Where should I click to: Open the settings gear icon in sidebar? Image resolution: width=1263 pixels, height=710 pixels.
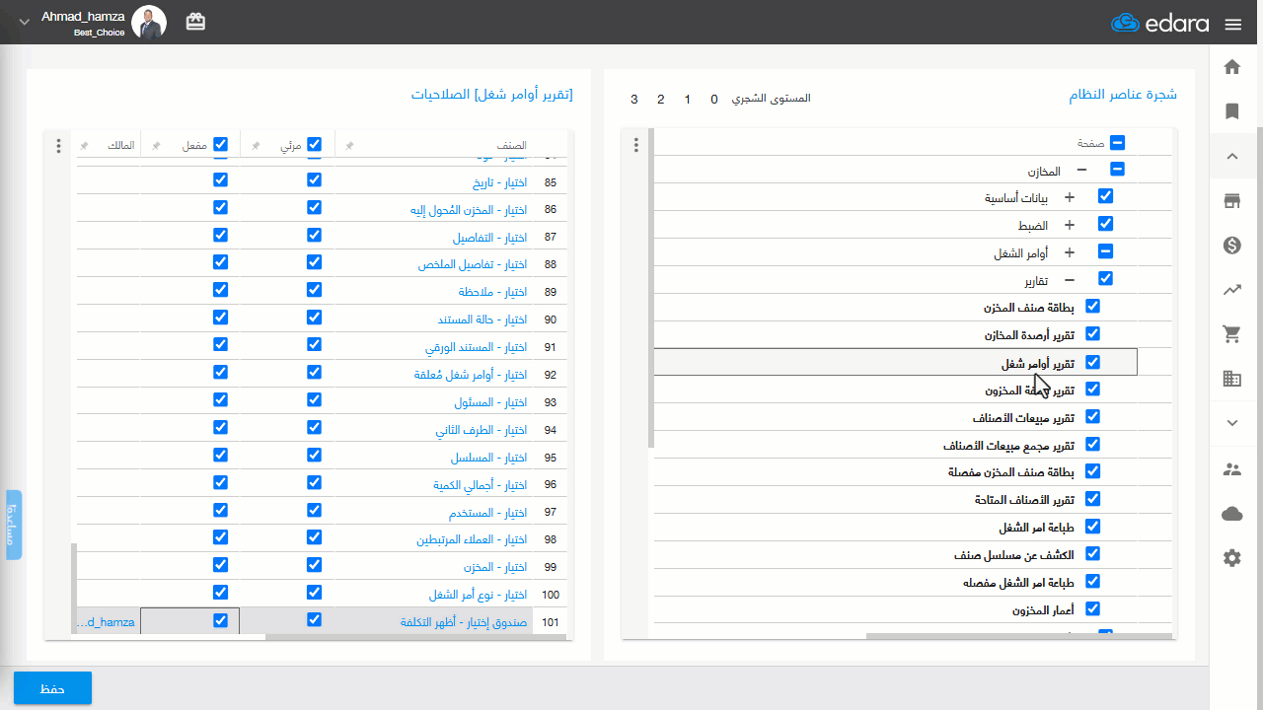[1231, 558]
